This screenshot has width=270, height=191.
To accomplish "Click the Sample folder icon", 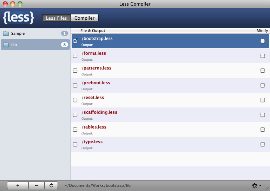I will [6, 34].
